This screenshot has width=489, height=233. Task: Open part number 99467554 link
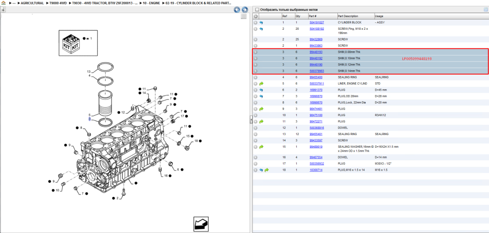point(316,157)
